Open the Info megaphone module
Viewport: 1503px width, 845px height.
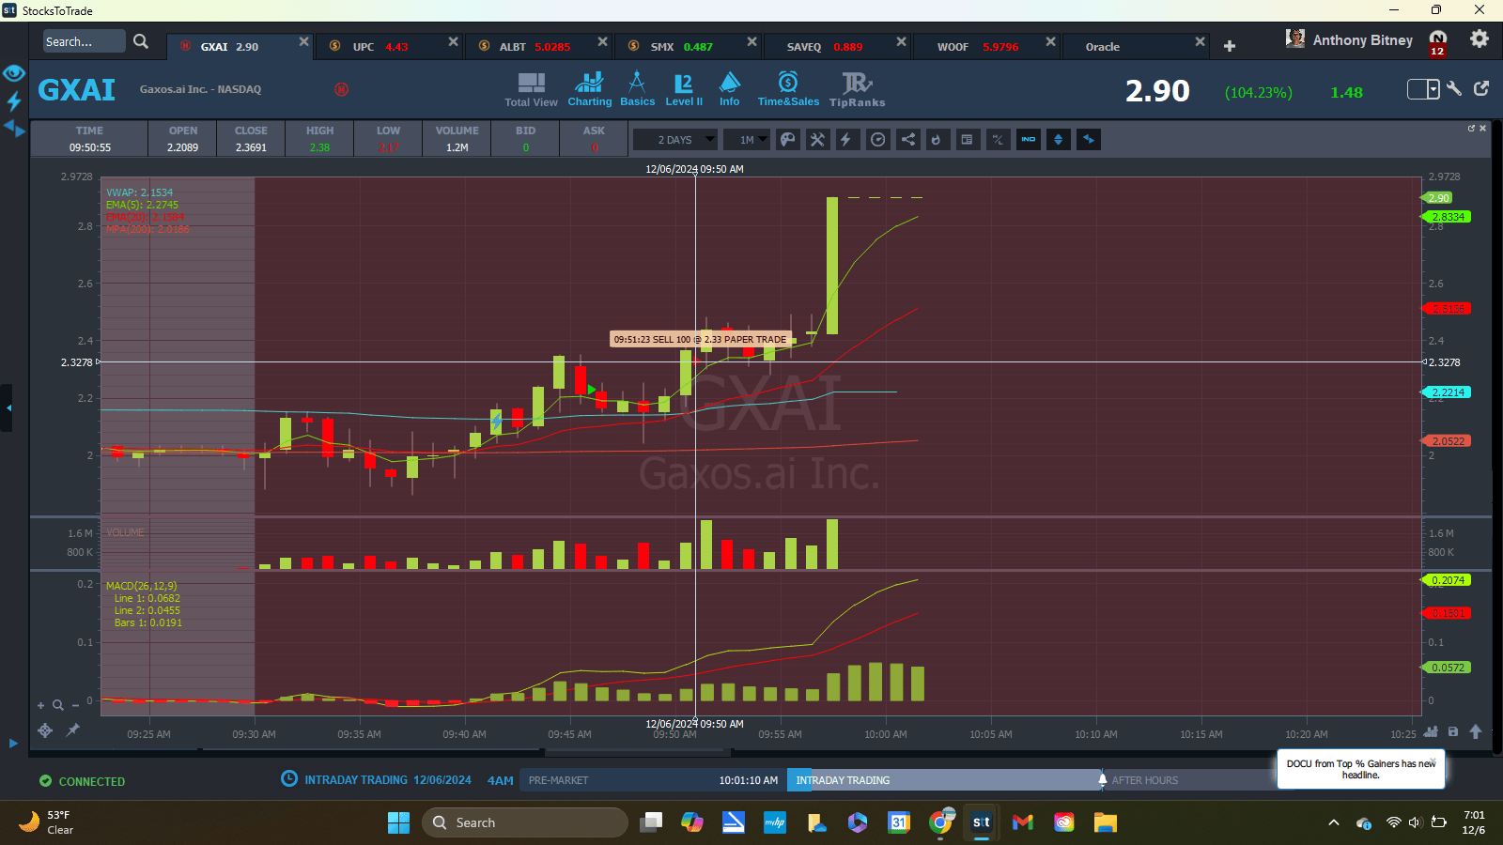730,89
